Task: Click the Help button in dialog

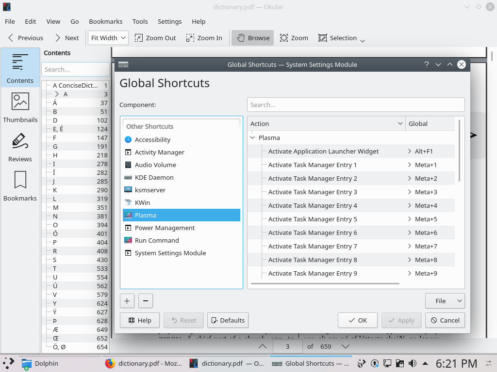Action: (x=140, y=321)
